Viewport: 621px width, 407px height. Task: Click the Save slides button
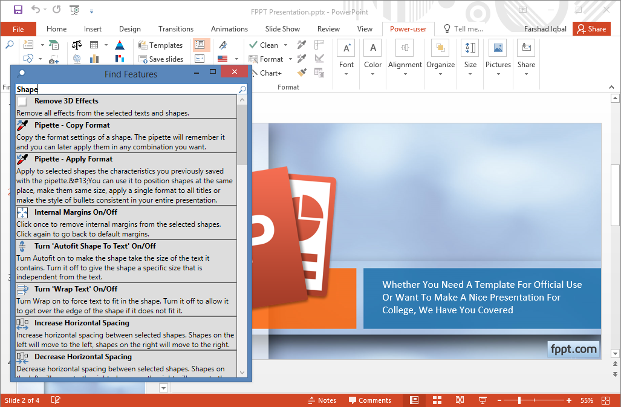[160, 59]
